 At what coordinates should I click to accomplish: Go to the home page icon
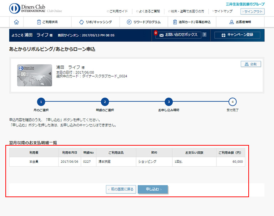pos(16,22)
